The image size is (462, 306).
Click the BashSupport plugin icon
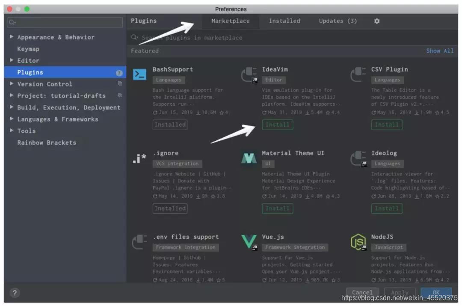[x=139, y=74]
